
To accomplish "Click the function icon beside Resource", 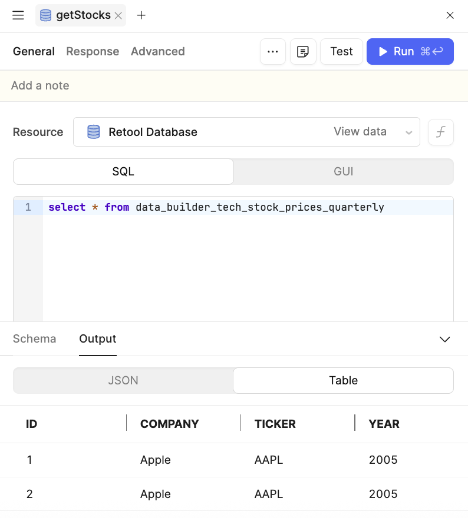I will tap(440, 132).
